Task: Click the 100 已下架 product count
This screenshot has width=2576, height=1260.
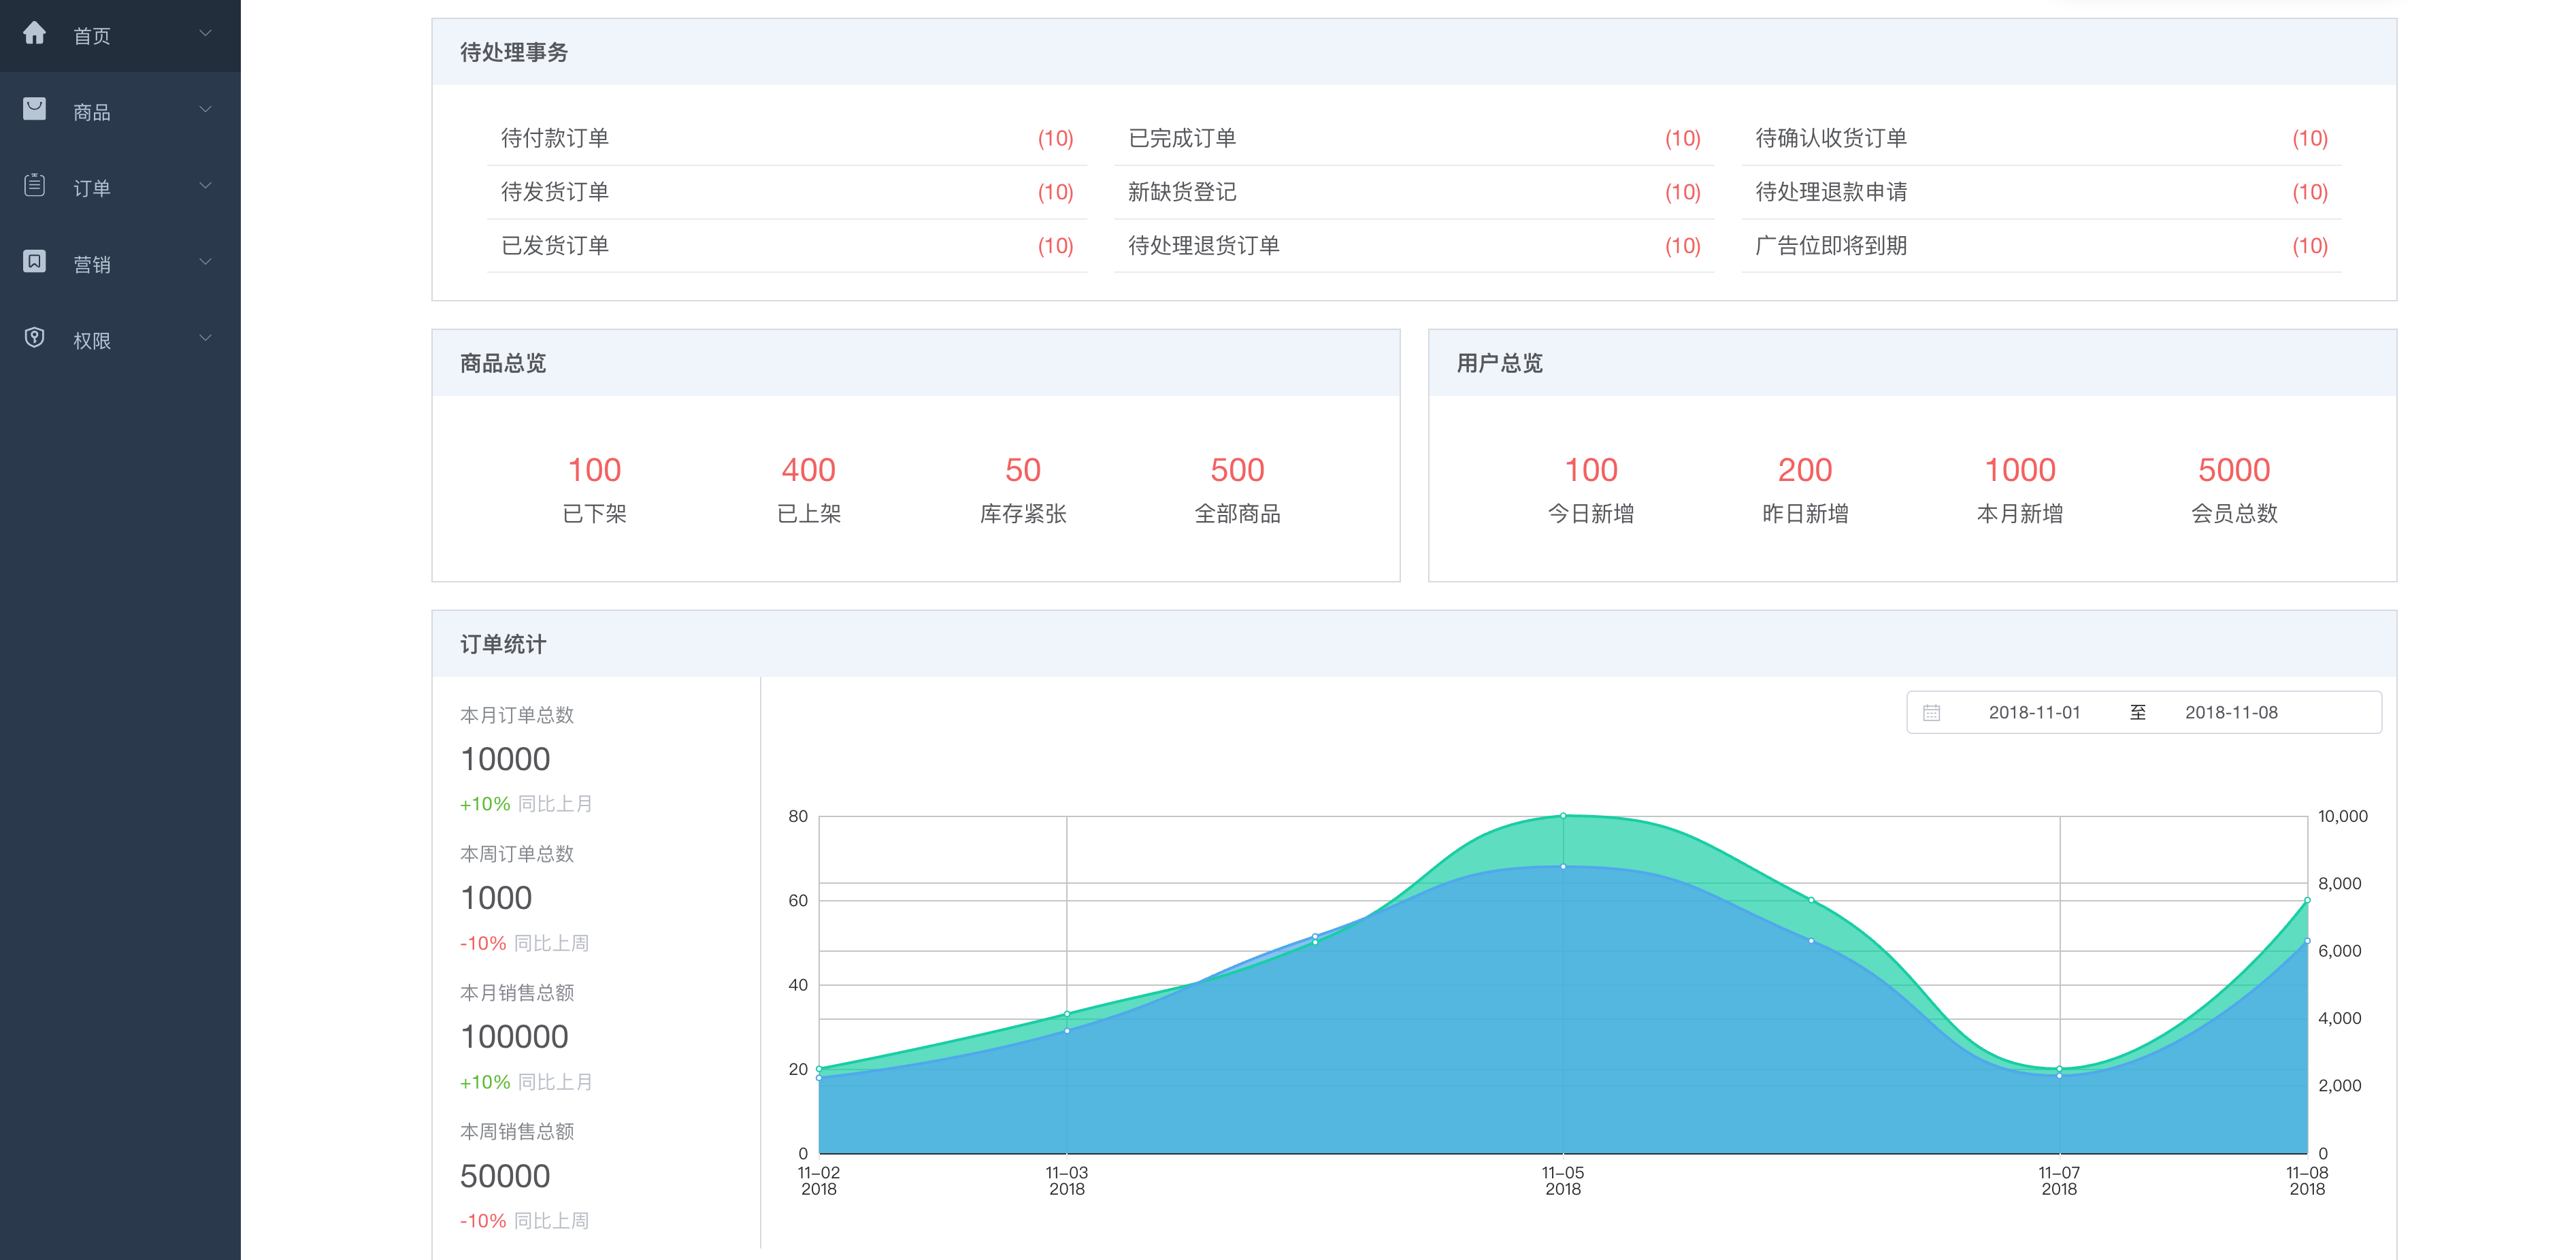Action: (x=594, y=470)
